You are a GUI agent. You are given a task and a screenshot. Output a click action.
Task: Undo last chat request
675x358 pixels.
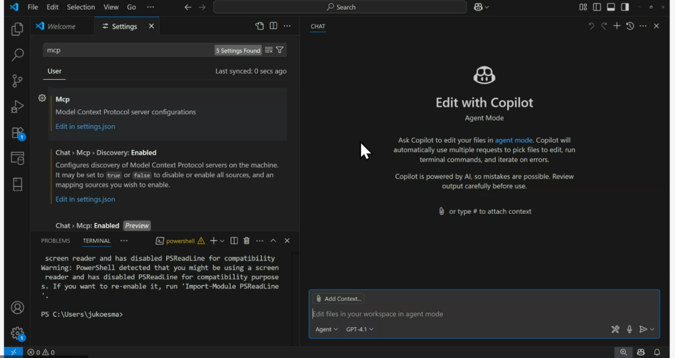(591, 26)
